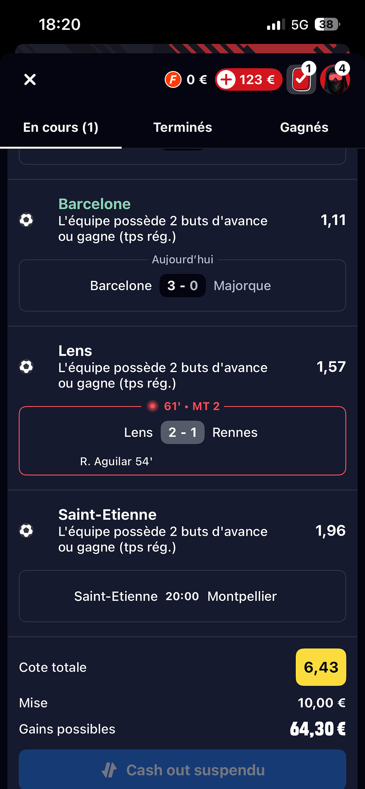
Task: Open the Barcelone vs Majorque match card
Action: coord(182,286)
